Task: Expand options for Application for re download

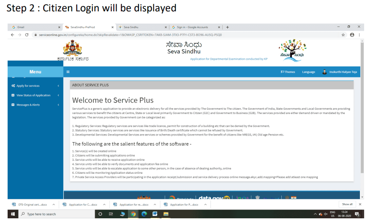Action: (155, 204)
